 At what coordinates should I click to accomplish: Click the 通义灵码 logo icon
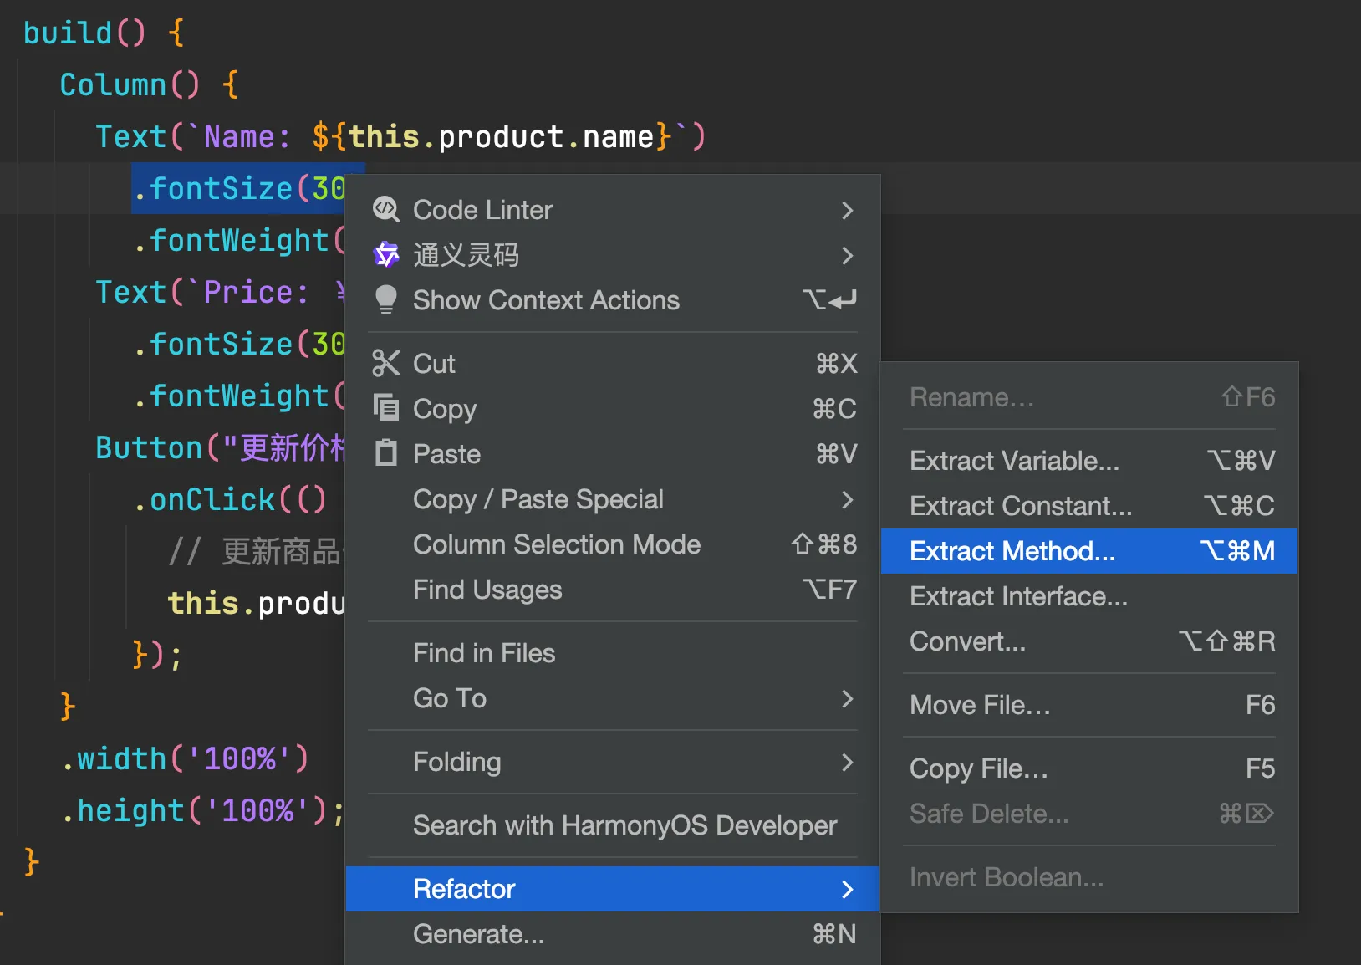pos(385,254)
